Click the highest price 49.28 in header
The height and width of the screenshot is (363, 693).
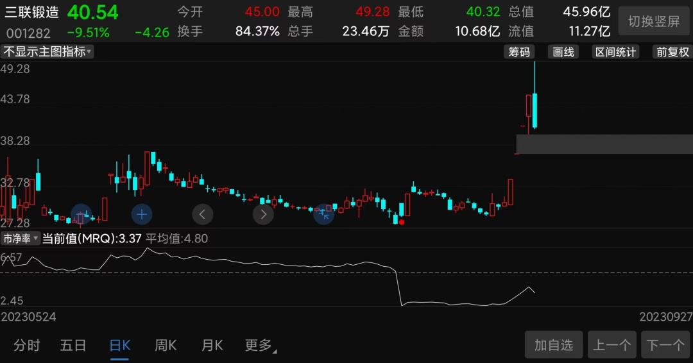pyautogui.click(x=373, y=12)
